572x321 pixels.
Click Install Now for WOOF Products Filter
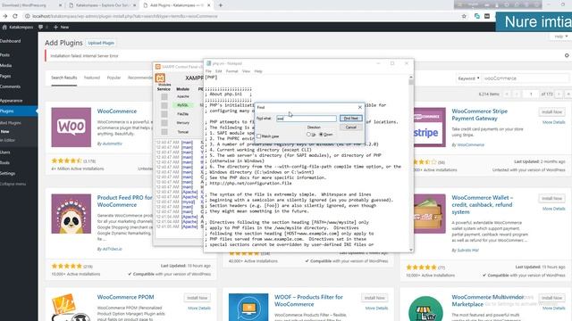374,298
